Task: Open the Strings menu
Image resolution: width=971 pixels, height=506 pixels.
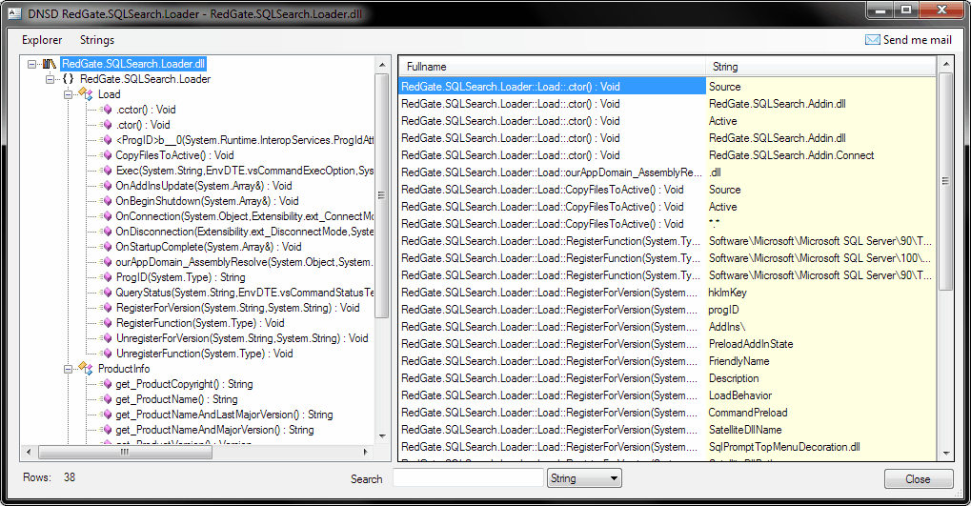Action: pyautogui.click(x=97, y=40)
